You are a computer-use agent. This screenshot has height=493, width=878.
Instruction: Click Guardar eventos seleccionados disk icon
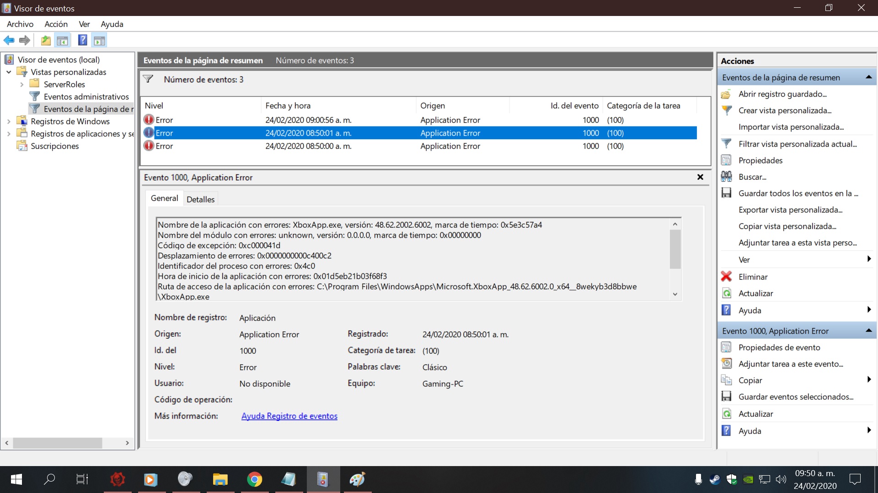coord(726,397)
